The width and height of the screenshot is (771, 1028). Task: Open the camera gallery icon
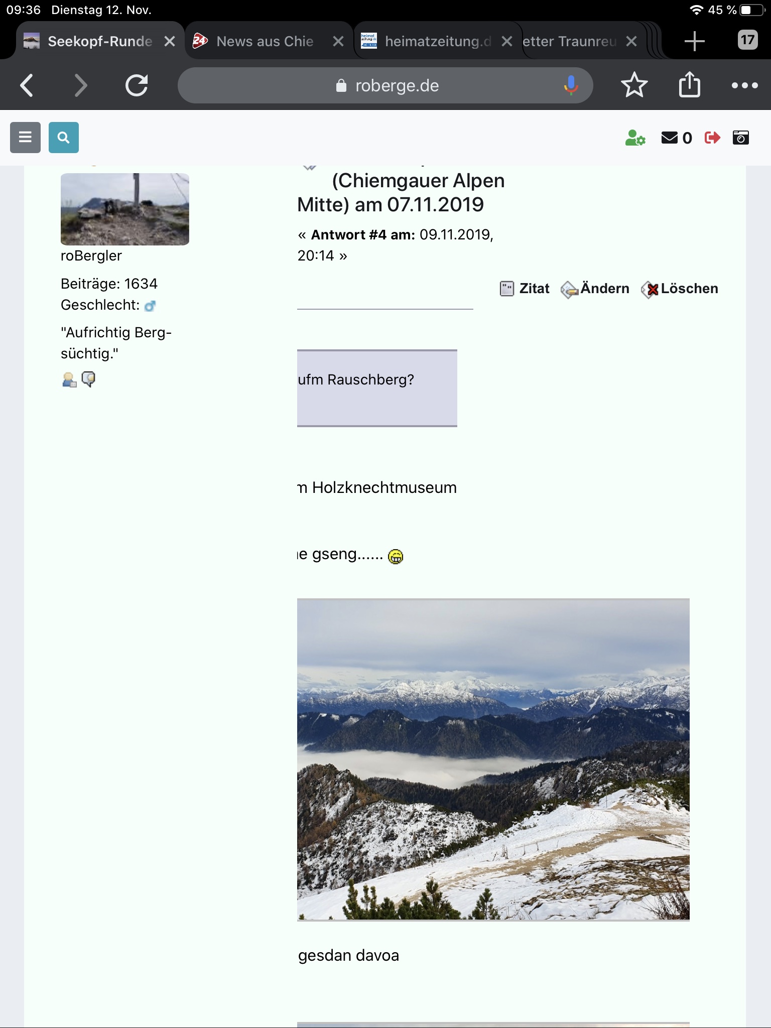click(x=741, y=138)
